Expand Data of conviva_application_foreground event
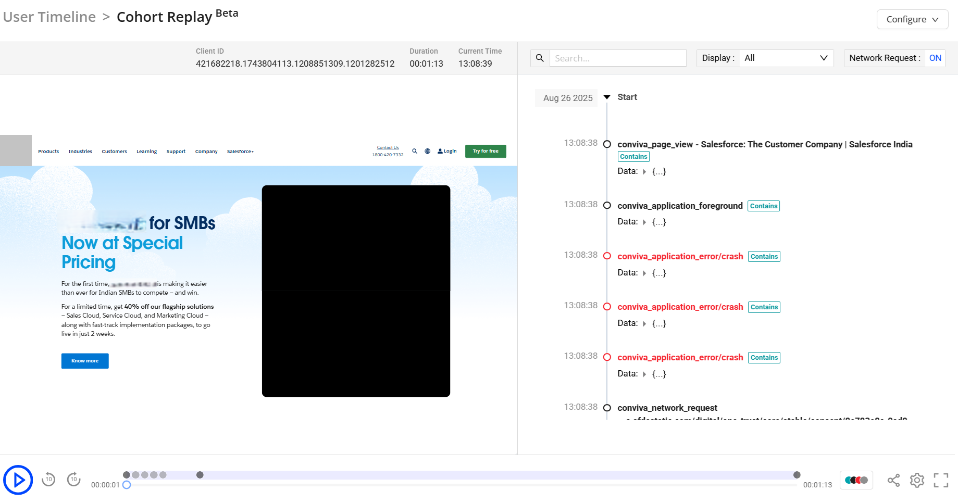Screen dimensions: 958x503 644,222
